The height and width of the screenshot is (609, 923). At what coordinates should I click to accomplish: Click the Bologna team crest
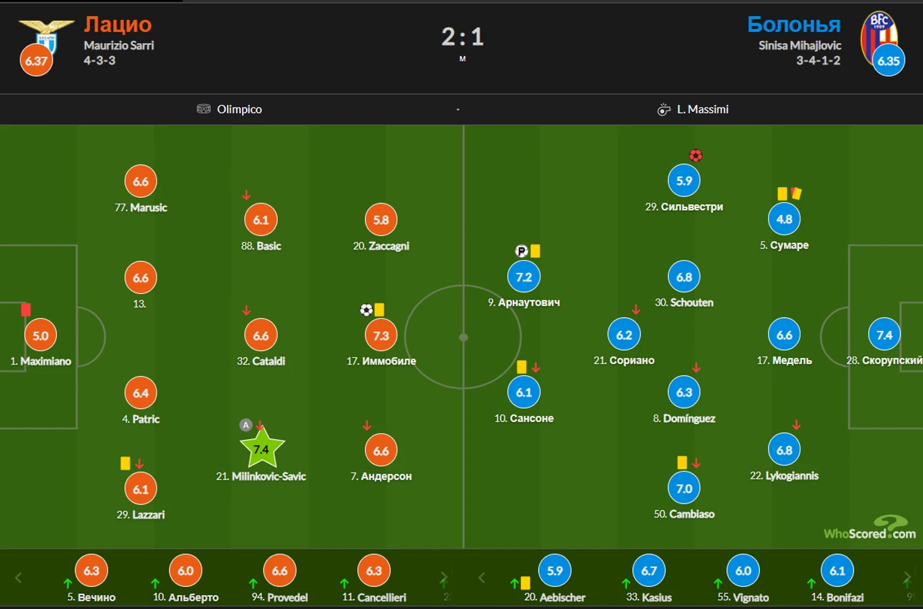879,35
